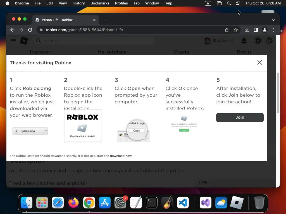Open the Create nav tab
The width and height of the screenshot is (286, 214).
[182, 52]
